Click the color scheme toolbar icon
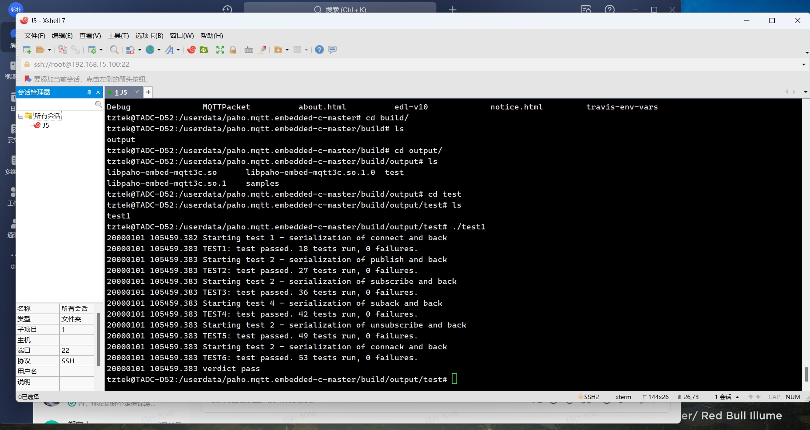Viewport: 810px width, 430px height. tap(130, 50)
